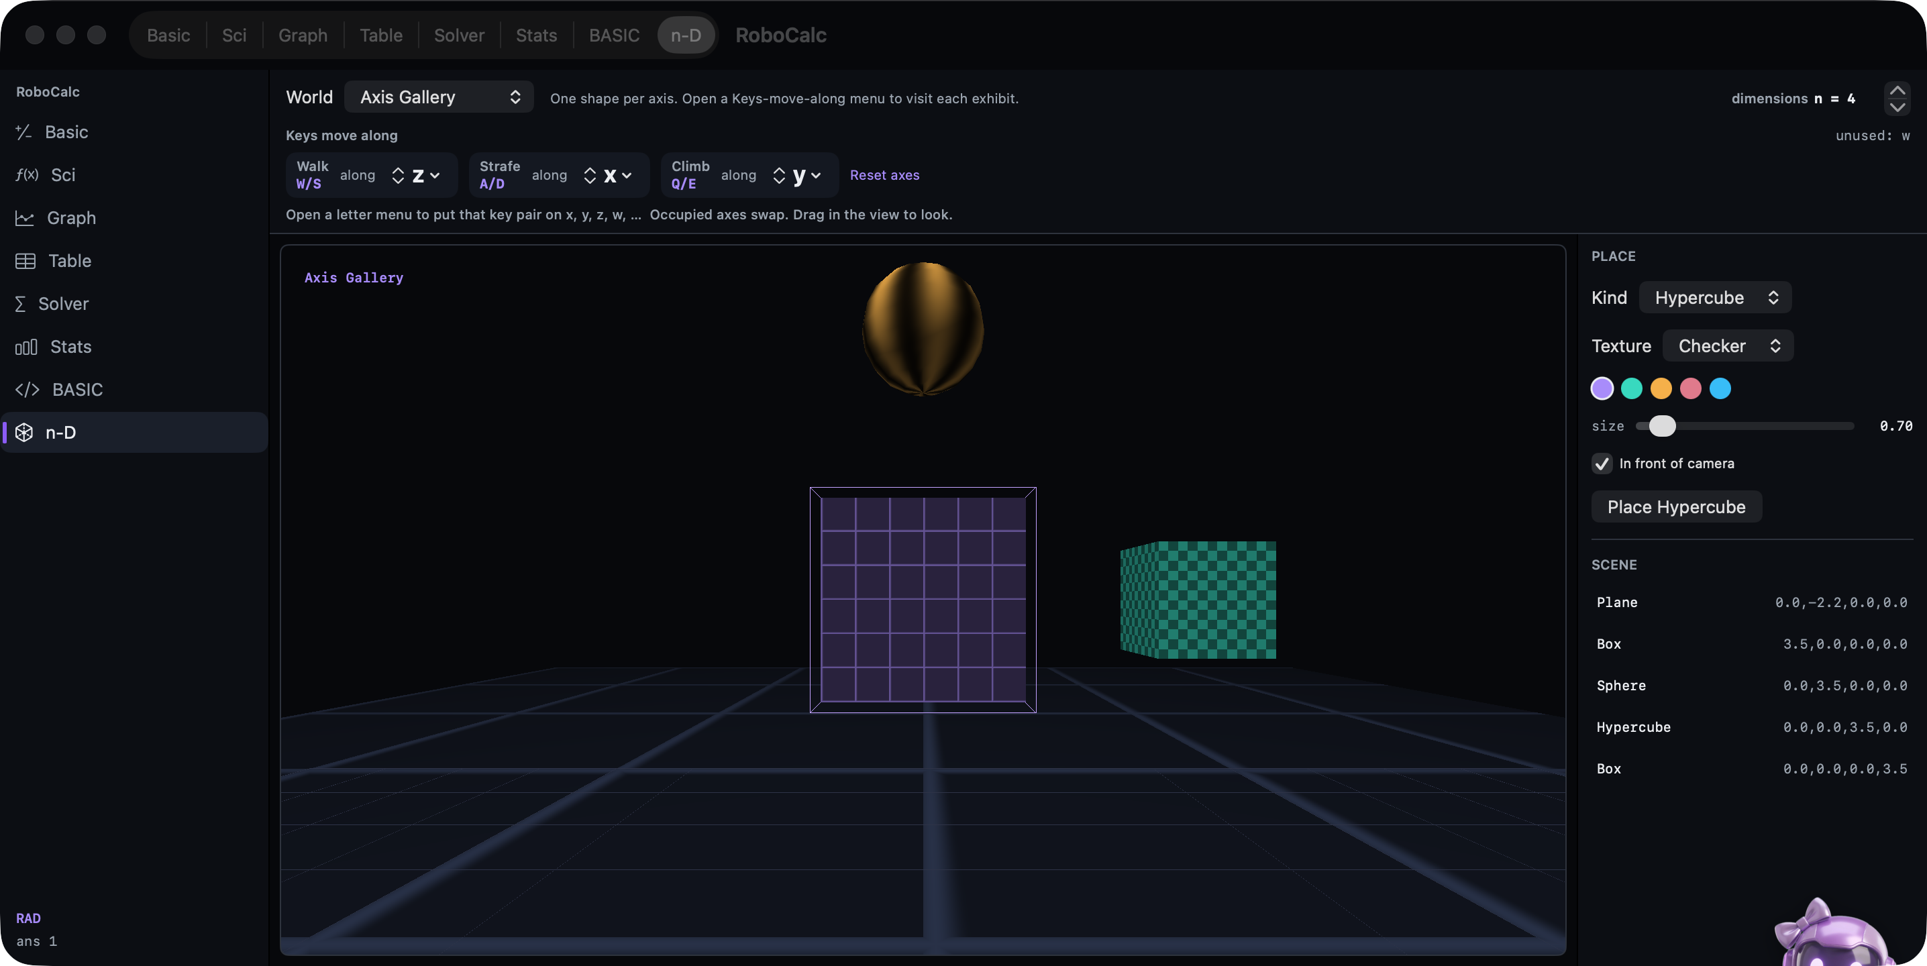Click the ans 1 status readout
This screenshot has height=966, width=1927.
coord(37,941)
